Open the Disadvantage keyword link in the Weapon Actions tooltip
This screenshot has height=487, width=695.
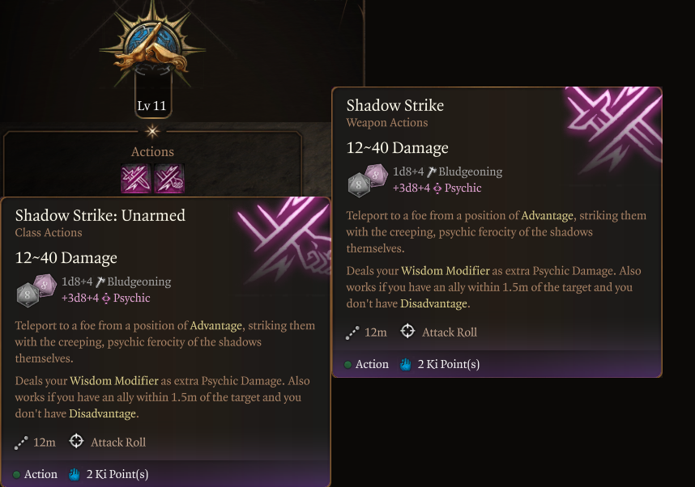tap(433, 303)
